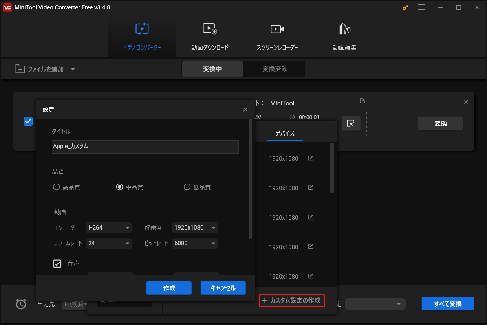This screenshot has width=487, height=325.
Task: Select the 変換済み tab
Action: click(x=275, y=69)
